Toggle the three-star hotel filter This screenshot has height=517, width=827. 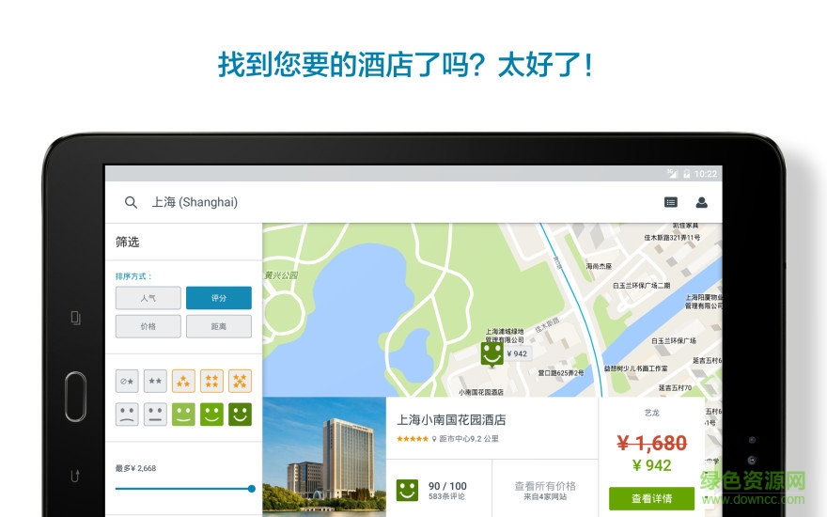[183, 381]
